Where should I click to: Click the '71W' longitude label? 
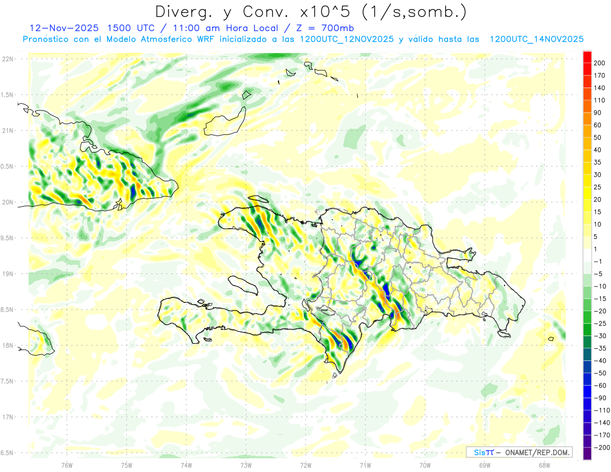(365, 465)
